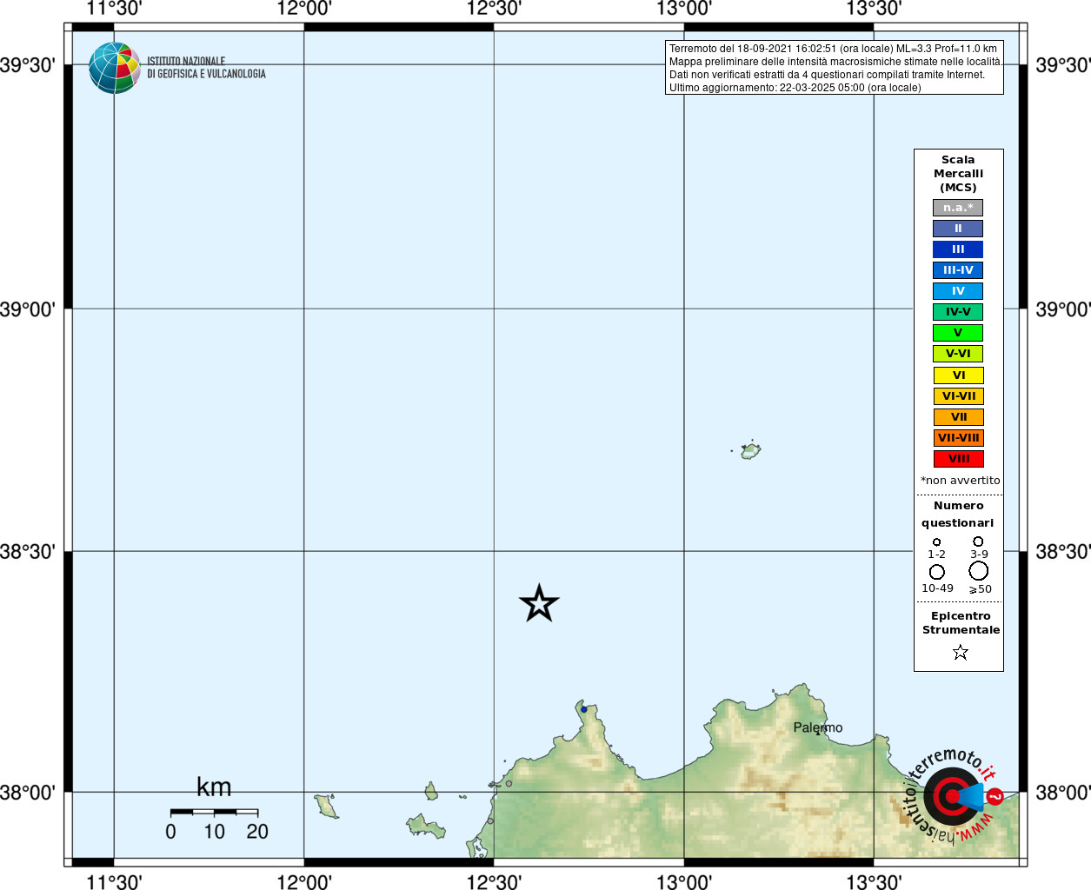The width and height of the screenshot is (1091, 890).
Task: Click the bottom 13°30' longitude label
Action: click(874, 882)
